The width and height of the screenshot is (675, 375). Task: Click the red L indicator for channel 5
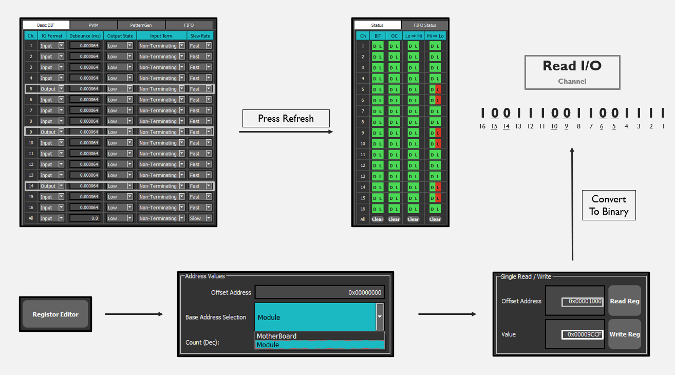tap(438, 89)
